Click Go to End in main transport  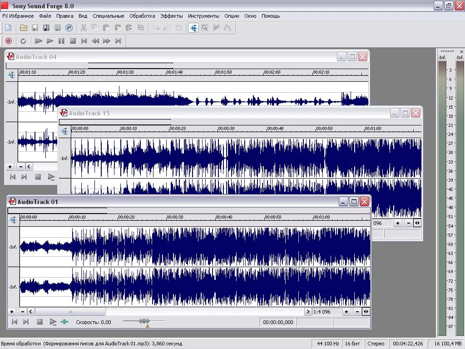click(118, 41)
